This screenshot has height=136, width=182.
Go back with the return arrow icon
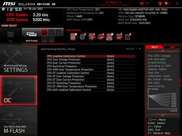click(140, 49)
